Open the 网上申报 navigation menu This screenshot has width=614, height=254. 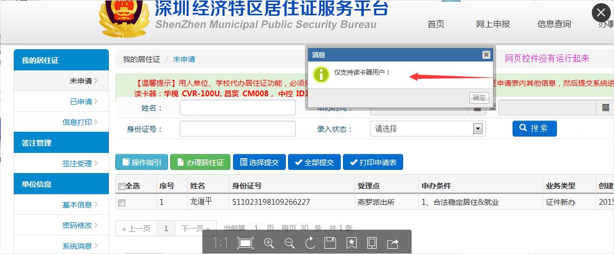[492, 24]
